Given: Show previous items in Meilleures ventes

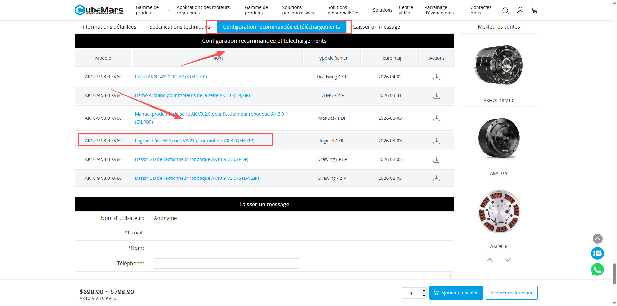Looking at the screenshot, I should point(490,260).
